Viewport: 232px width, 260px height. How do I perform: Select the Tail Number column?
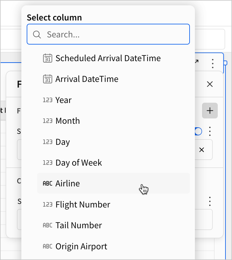(79, 225)
